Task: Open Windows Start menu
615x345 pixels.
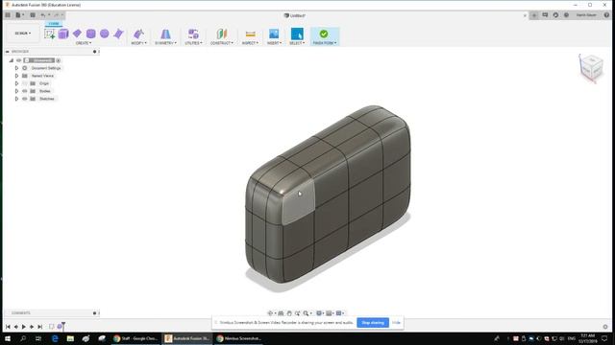Action: point(8,338)
